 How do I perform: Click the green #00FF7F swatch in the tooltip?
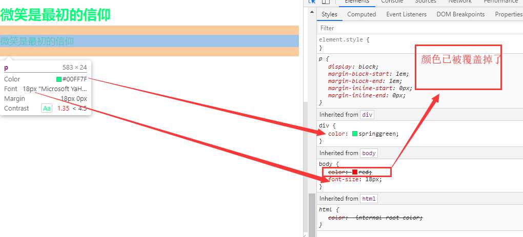coord(59,79)
